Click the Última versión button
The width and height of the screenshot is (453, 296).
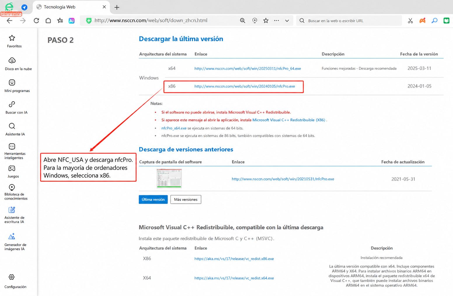tap(153, 200)
